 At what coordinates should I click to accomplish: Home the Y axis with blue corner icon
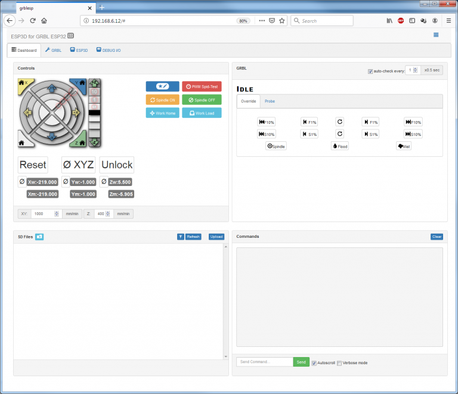click(x=80, y=85)
